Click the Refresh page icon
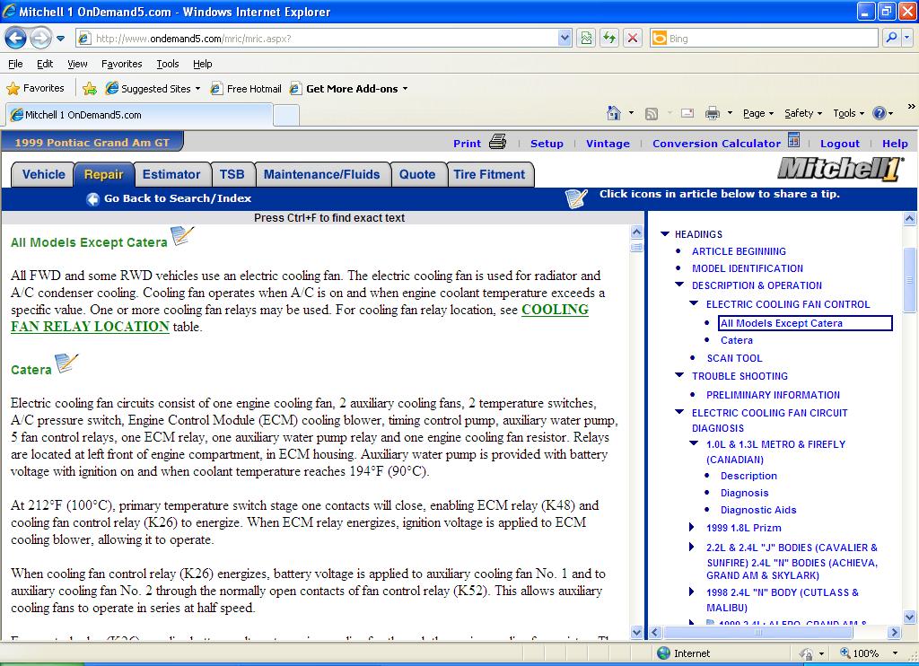 tap(609, 38)
